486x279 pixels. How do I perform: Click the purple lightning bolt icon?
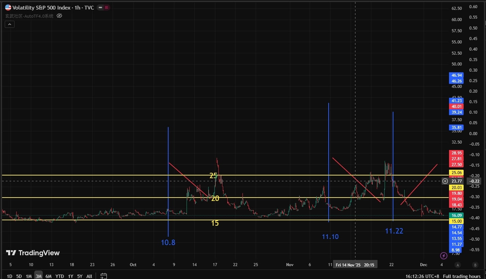click(443, 256)
